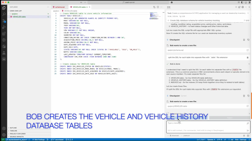Collapse the qsqlsrc folder
252x141 pixels.
[x=15, y=14]
